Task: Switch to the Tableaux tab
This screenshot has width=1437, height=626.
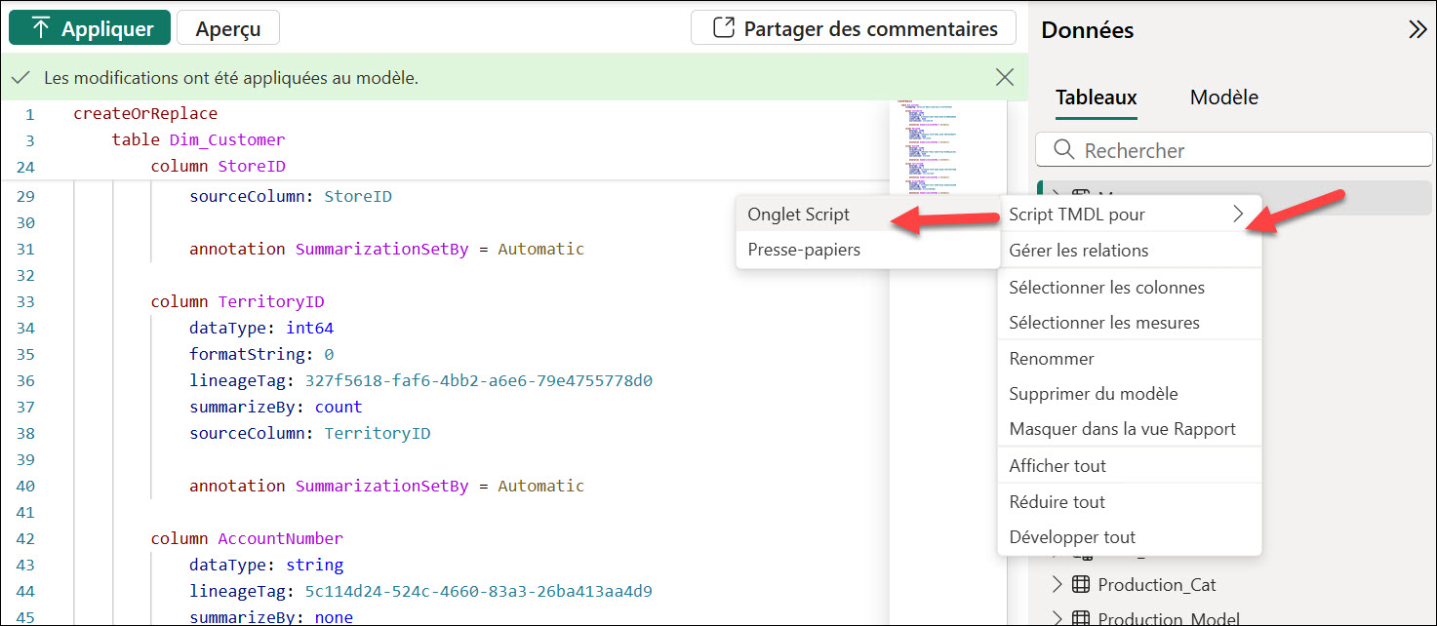Action: (1096, 98)
